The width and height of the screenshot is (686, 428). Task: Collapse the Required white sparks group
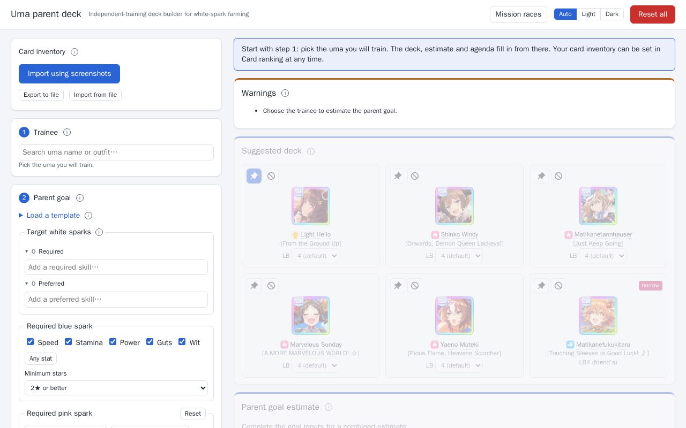pos(44,251)
